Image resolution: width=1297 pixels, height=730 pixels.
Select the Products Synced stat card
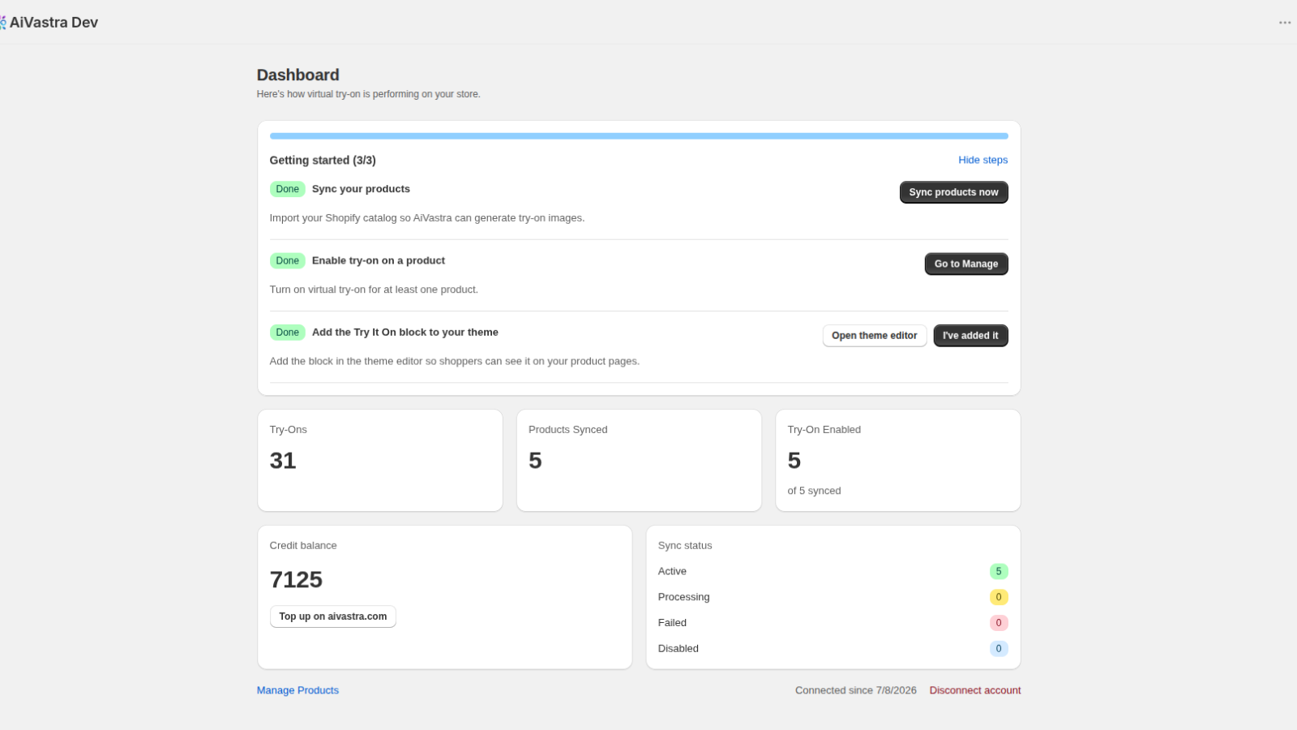click(639, 460)
